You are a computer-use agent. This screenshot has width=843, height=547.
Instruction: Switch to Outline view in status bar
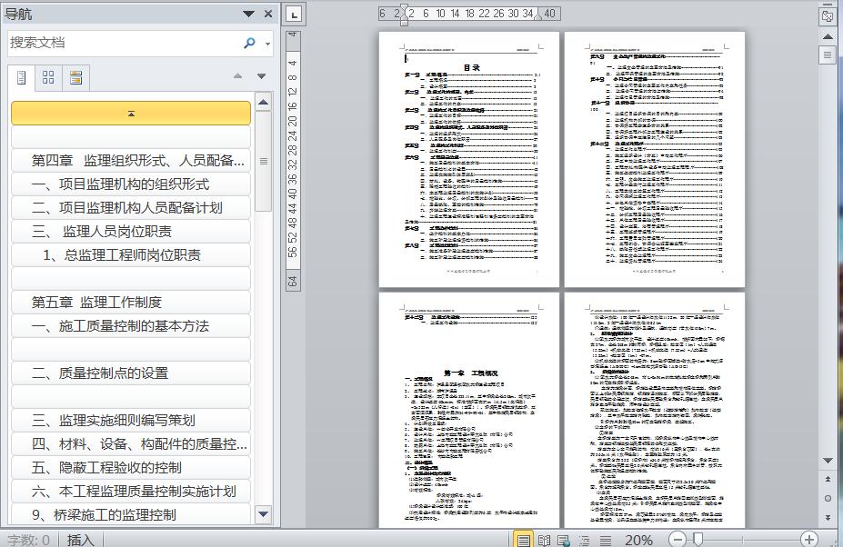(x=585, y=540)
